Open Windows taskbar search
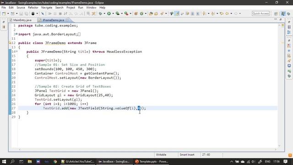The height and width of the screenshot is (165, 293). pos(12,161)
